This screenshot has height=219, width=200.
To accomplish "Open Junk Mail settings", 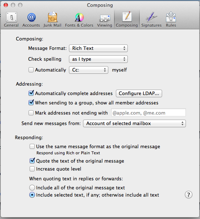I will tap(52, 20).
